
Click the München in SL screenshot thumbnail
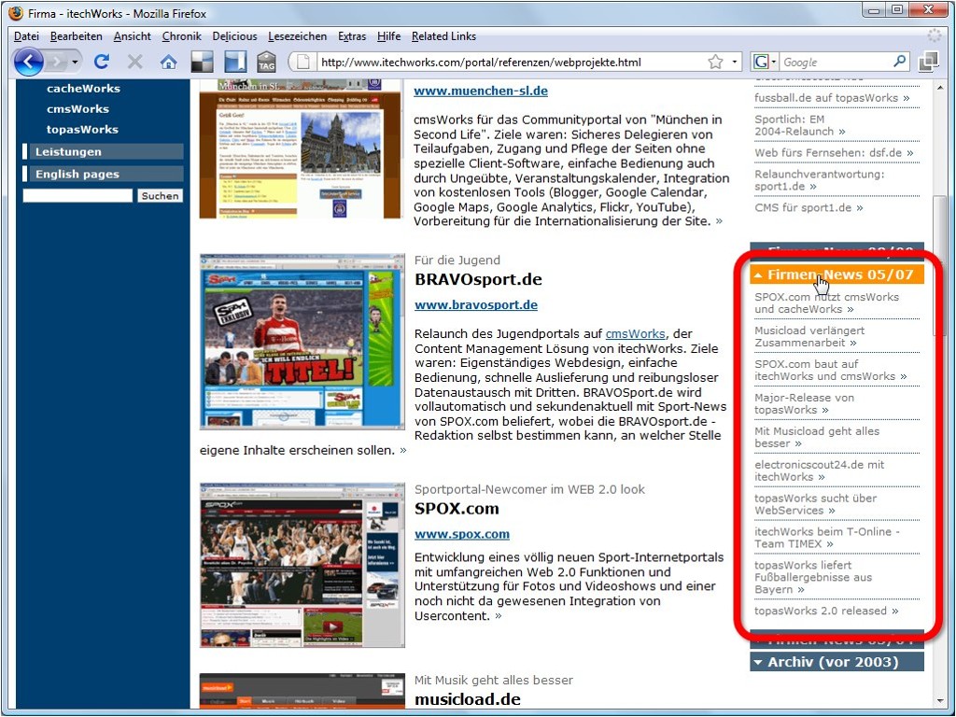(301, 148)
